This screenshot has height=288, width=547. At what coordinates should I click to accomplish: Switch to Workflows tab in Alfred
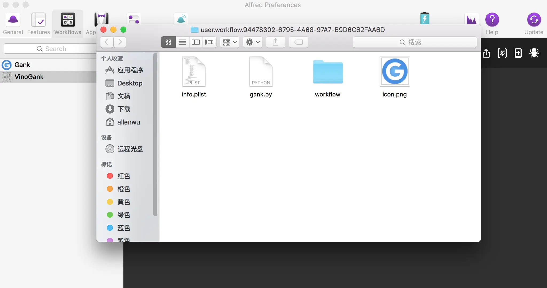pyautogui.click(x=68, y=24)
